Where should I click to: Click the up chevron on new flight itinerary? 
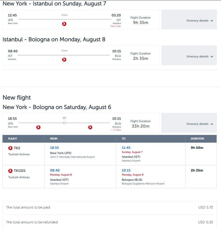[212, 124]
